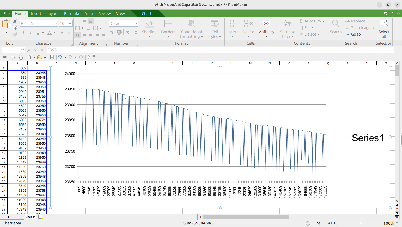Switch to the Data ribbon tab

(89, 14)
